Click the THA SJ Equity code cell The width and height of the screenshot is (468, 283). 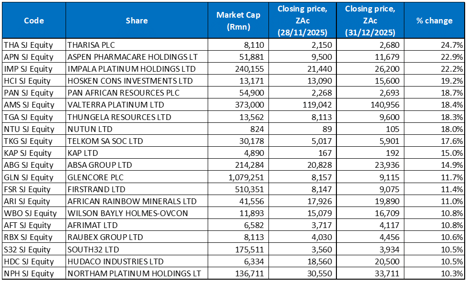click(x=34, y=45)
